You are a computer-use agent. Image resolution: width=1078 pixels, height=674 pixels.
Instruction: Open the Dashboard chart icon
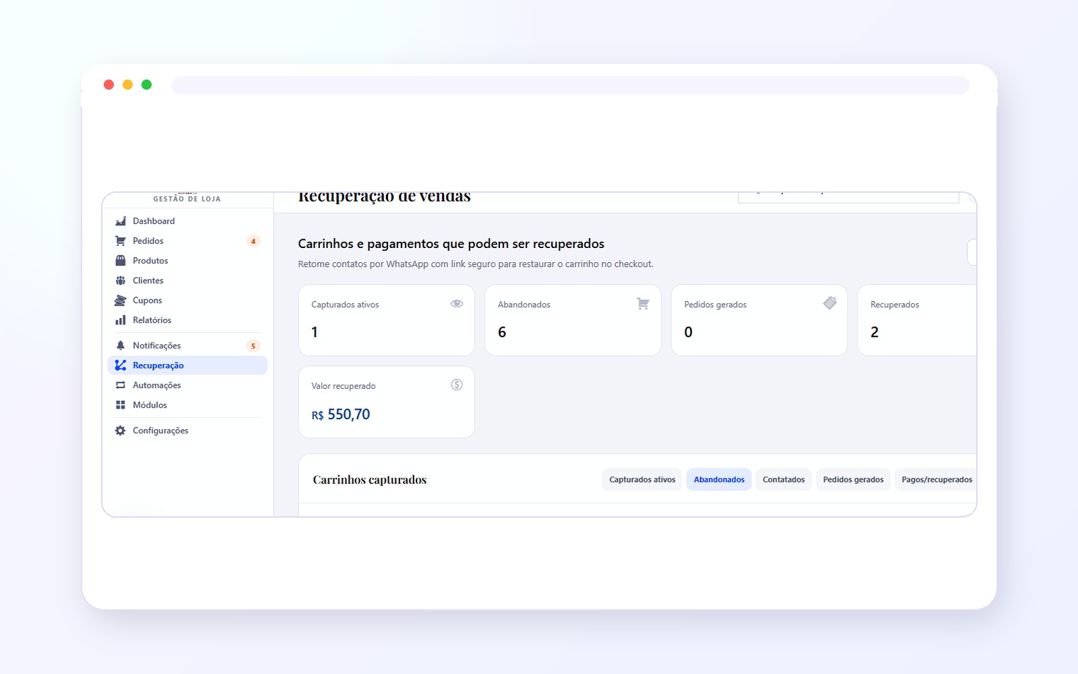(x=121, y=221)
